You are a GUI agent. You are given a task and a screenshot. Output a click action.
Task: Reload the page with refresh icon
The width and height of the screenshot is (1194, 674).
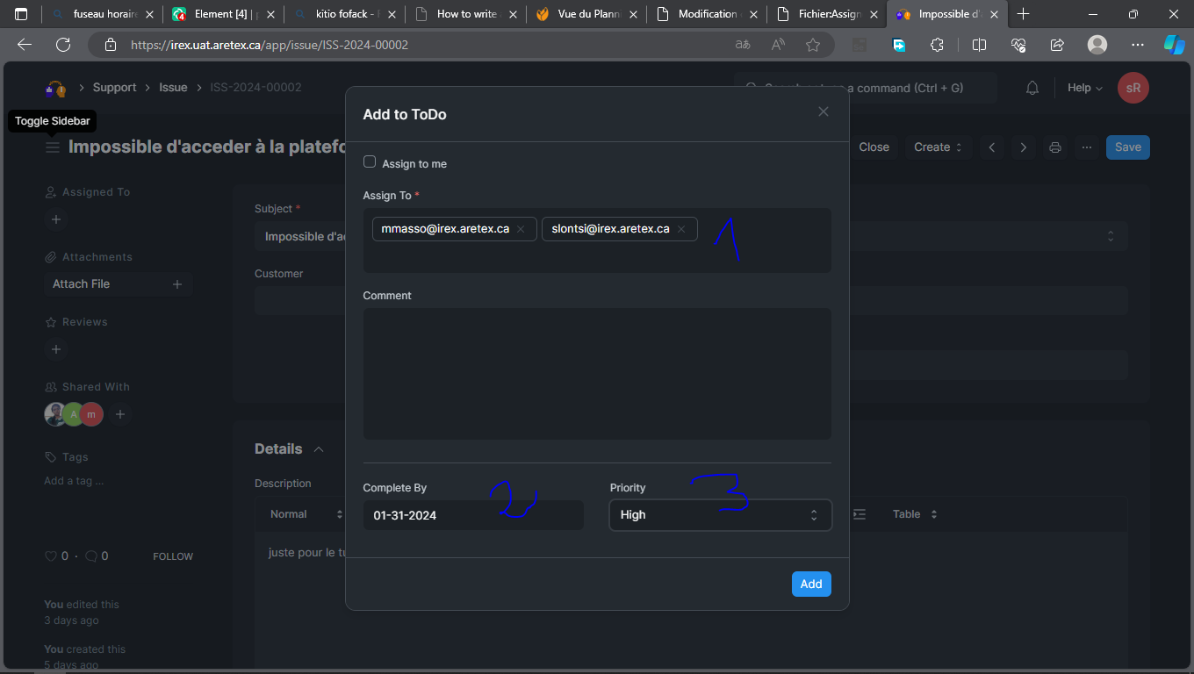click(x=62, y=45)
